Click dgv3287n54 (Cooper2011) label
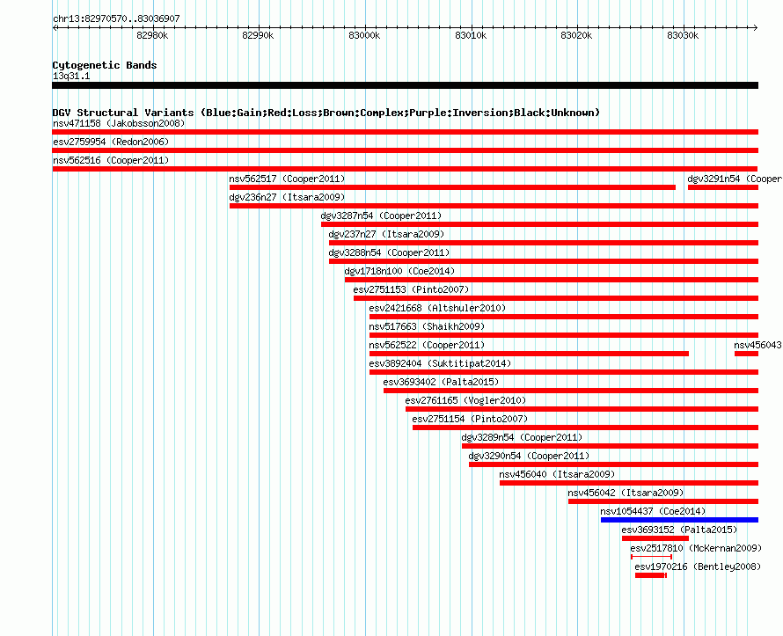 click(381, 216)
